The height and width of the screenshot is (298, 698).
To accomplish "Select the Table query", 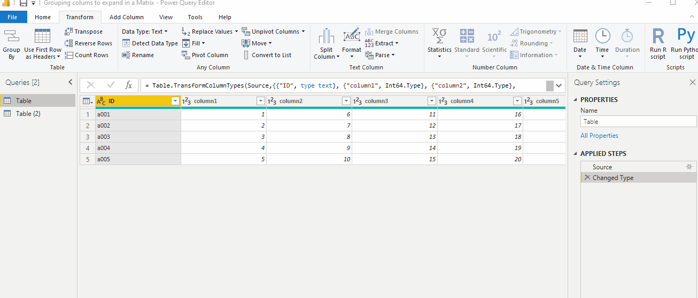I will pos(38,100).
